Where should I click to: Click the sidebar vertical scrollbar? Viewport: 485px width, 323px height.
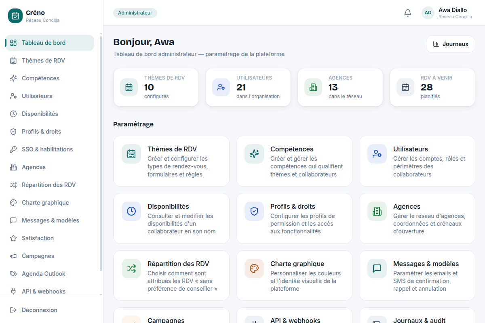pyautogui.click(x=101, y=153)
